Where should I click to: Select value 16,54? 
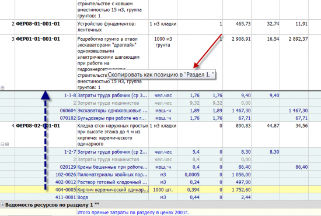point(273,39)
